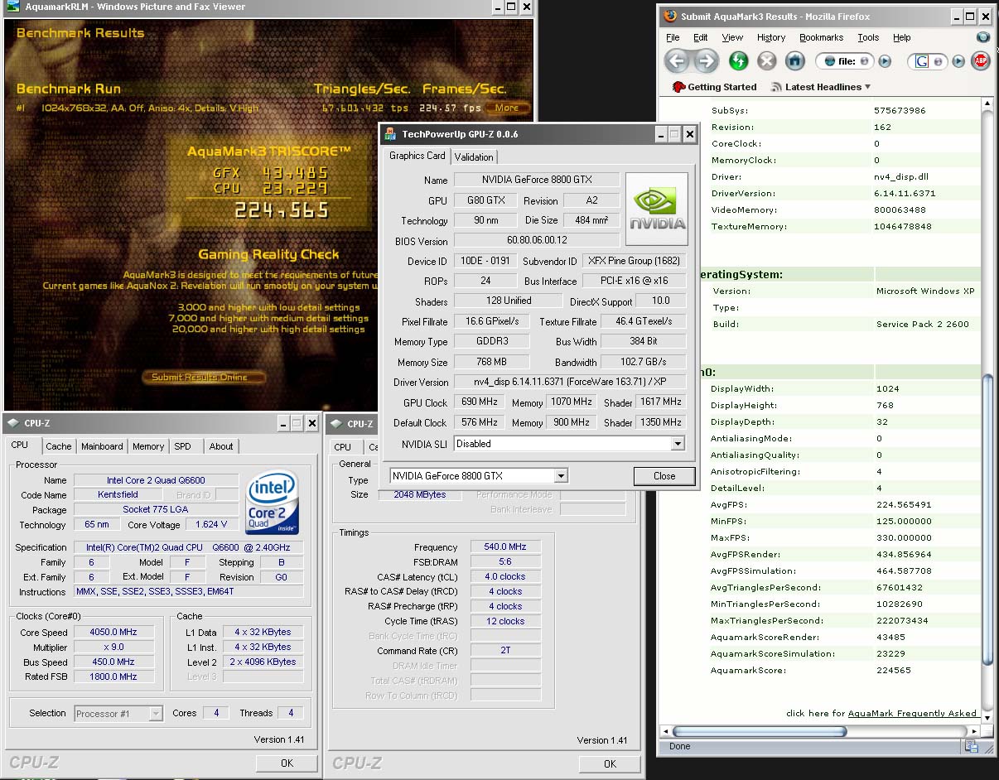999x780 pixels.
Task: Click the Firefox vertical scrollbar thumb
Action: pos(987,520)
